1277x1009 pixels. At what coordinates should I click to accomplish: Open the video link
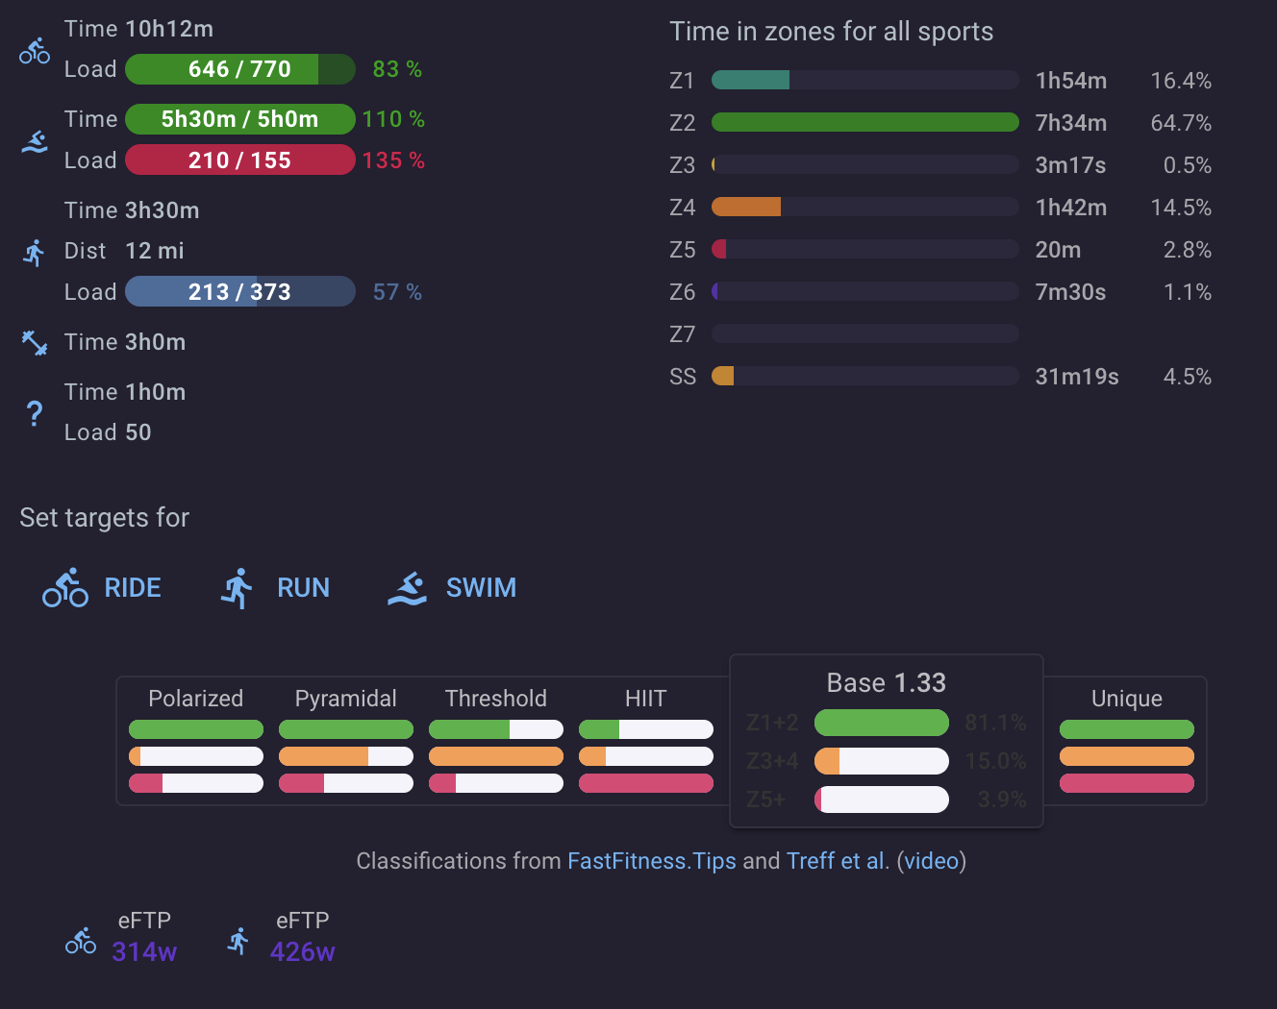tap(932, 861)
